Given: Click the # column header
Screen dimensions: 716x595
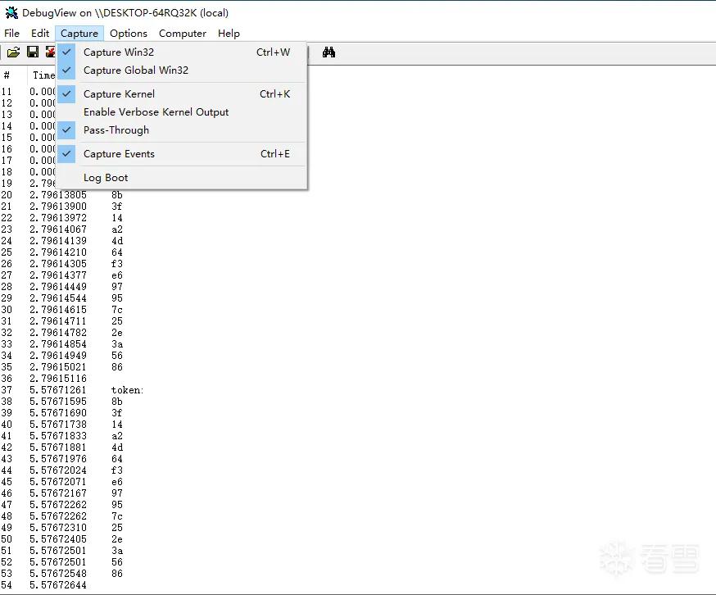Looking at the screenshot, I should pyautogui.click(x=7, y=75).
